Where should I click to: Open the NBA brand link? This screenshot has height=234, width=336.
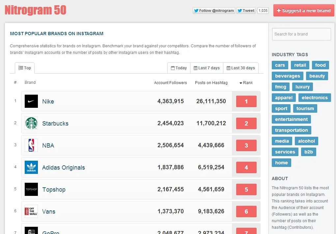(48, 146)
